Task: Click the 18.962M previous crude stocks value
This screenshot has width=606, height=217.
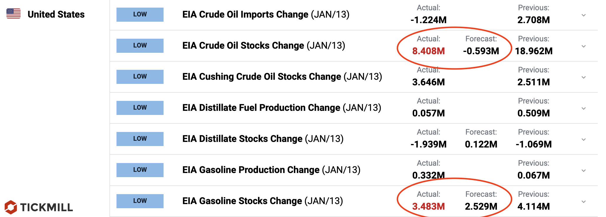Action: point(534,51)
